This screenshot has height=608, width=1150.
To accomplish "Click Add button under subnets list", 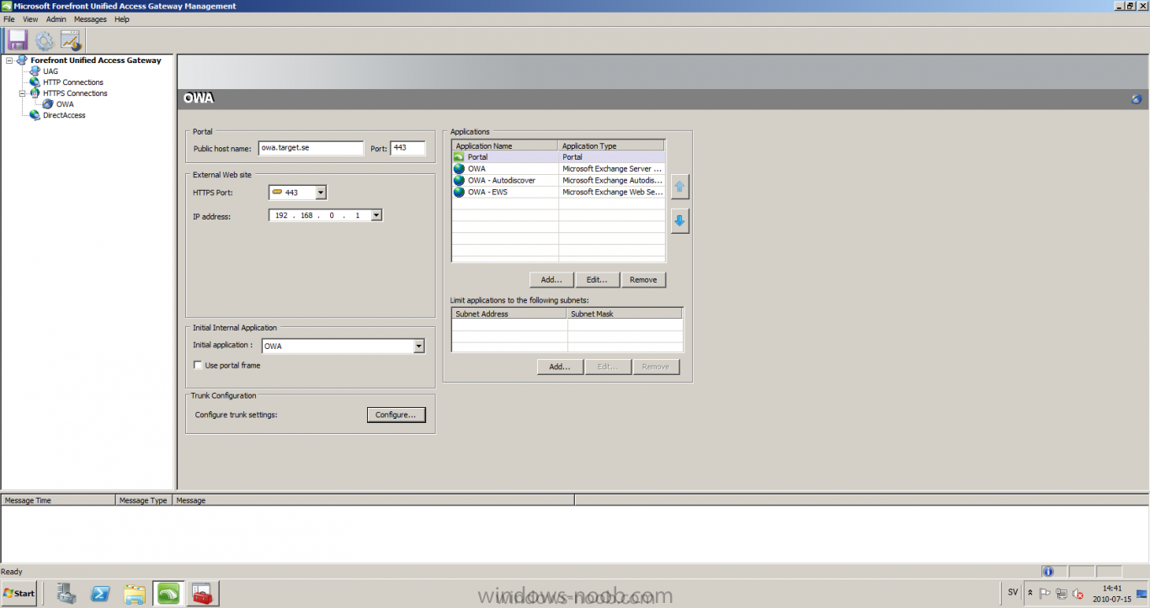I will [560, 367].
